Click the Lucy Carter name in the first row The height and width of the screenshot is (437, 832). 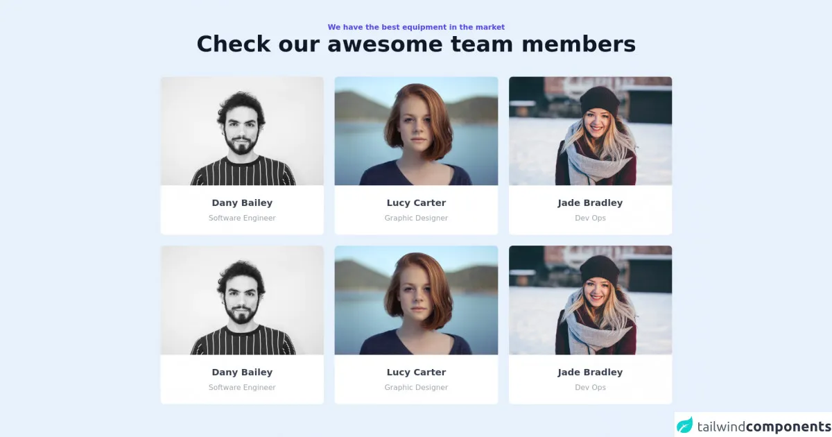click(416, 203)
